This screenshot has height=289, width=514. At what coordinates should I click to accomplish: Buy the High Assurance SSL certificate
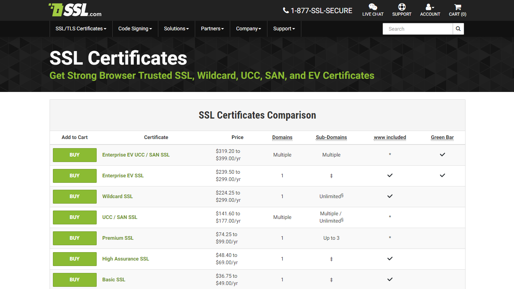[x=75, y=259]
